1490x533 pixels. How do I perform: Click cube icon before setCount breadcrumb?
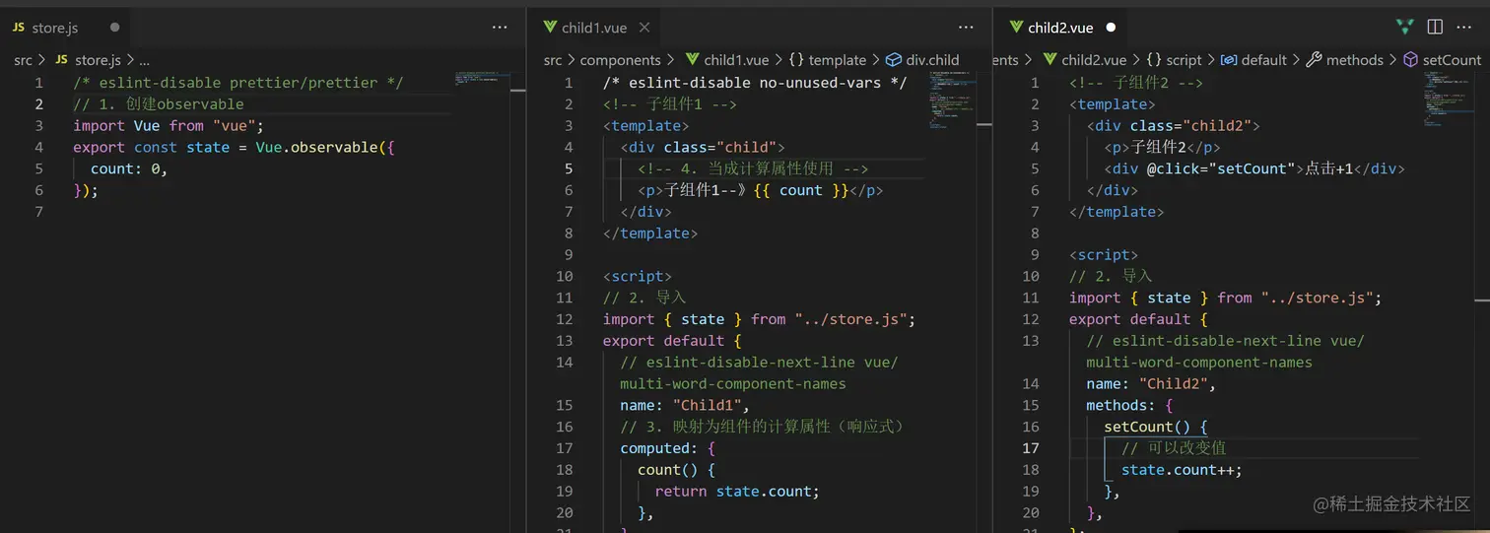coord(1410,60)
